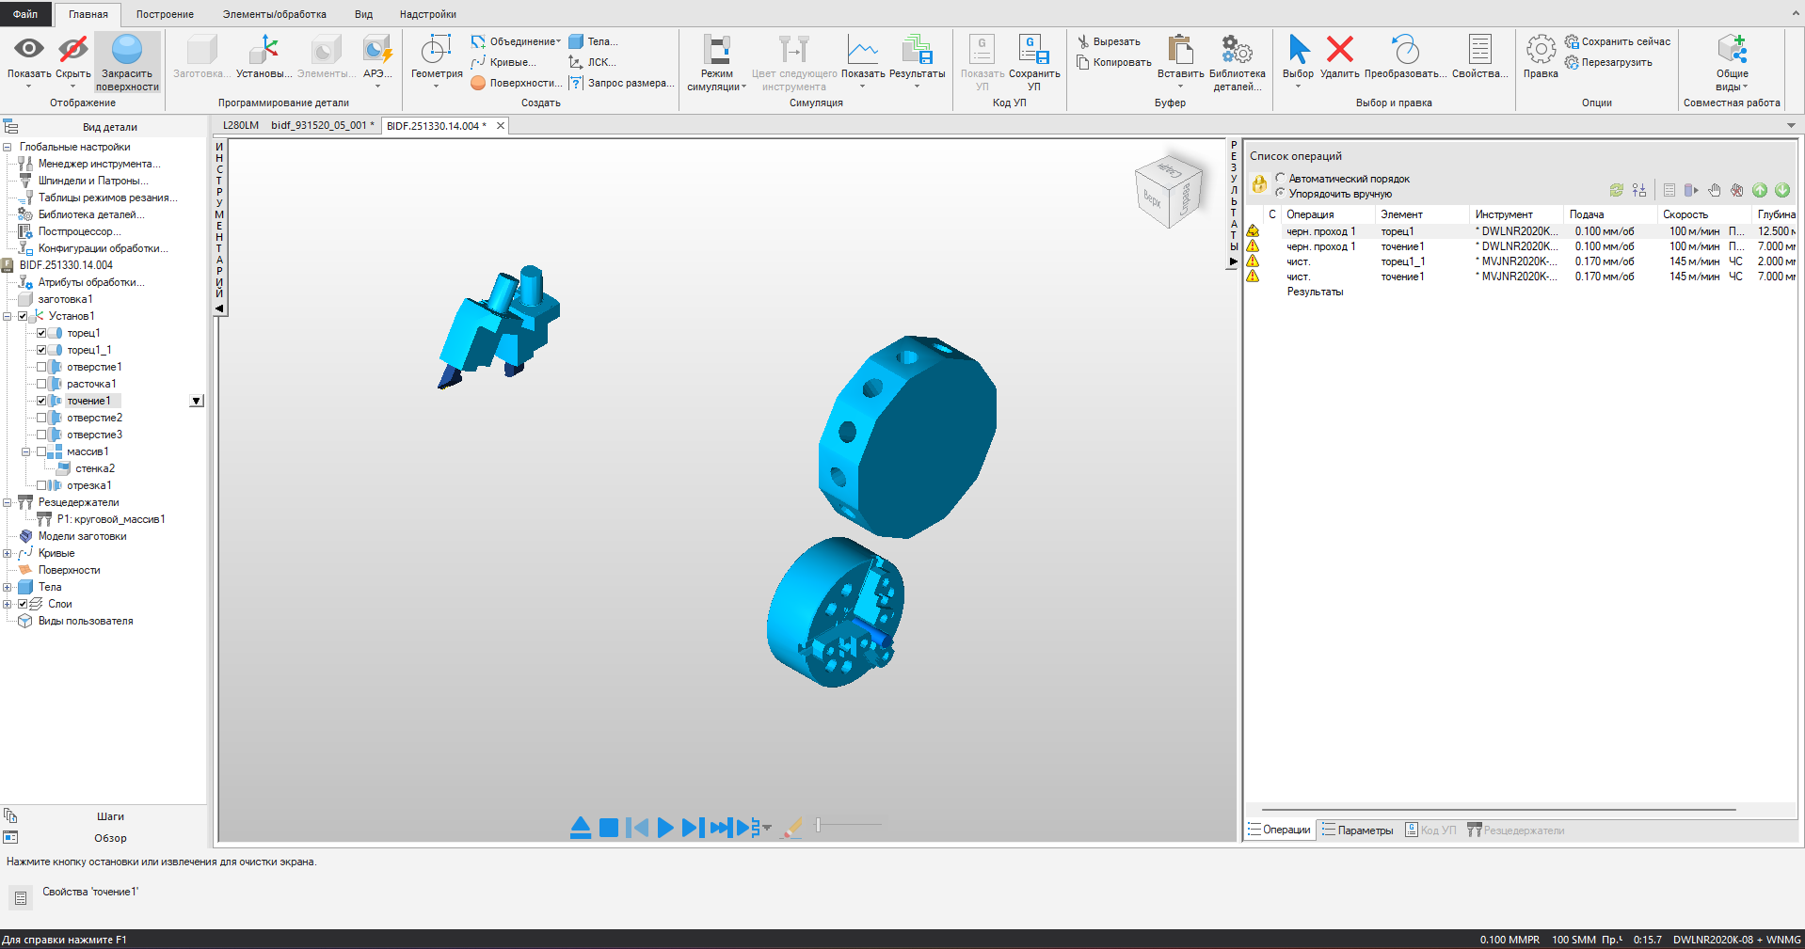The image size is (1805, 949).
Task: Enable the отверстие1 checkbox in the tree
Action: click(x=41, y=367)
